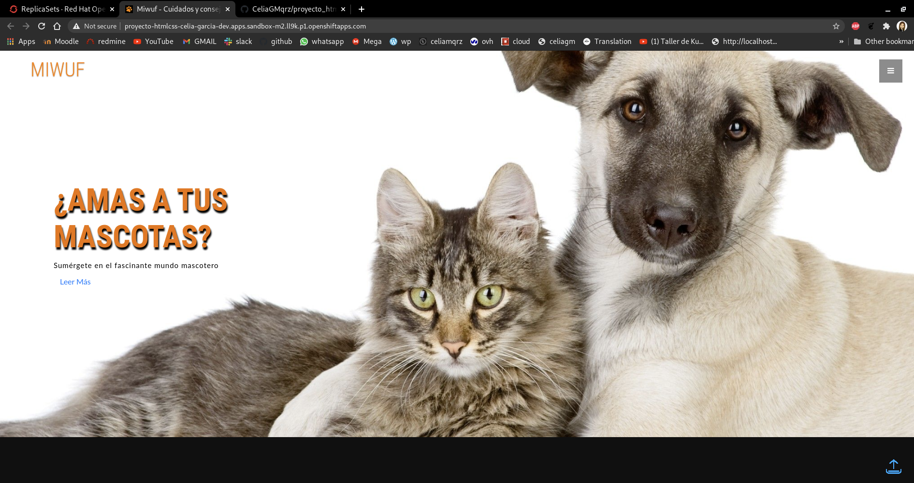Open the Apps shortcut in bookmarks bar
The width and height of the screenshot is (914, 483).
click(x=21, y=42)
